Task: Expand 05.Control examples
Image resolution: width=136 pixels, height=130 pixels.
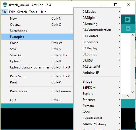Action: pyautogui.click(x=97, y=36)
